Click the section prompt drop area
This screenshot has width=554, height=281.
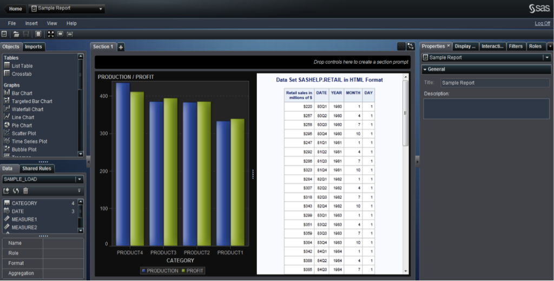pos(253,62)
